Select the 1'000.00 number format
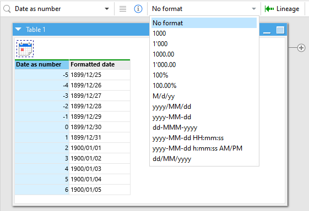The width and height of the screenshot is (309, 211). coord(204,65)
